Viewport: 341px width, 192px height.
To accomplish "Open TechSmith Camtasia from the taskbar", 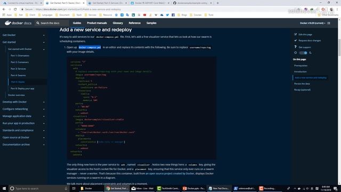I will (168, 188).
